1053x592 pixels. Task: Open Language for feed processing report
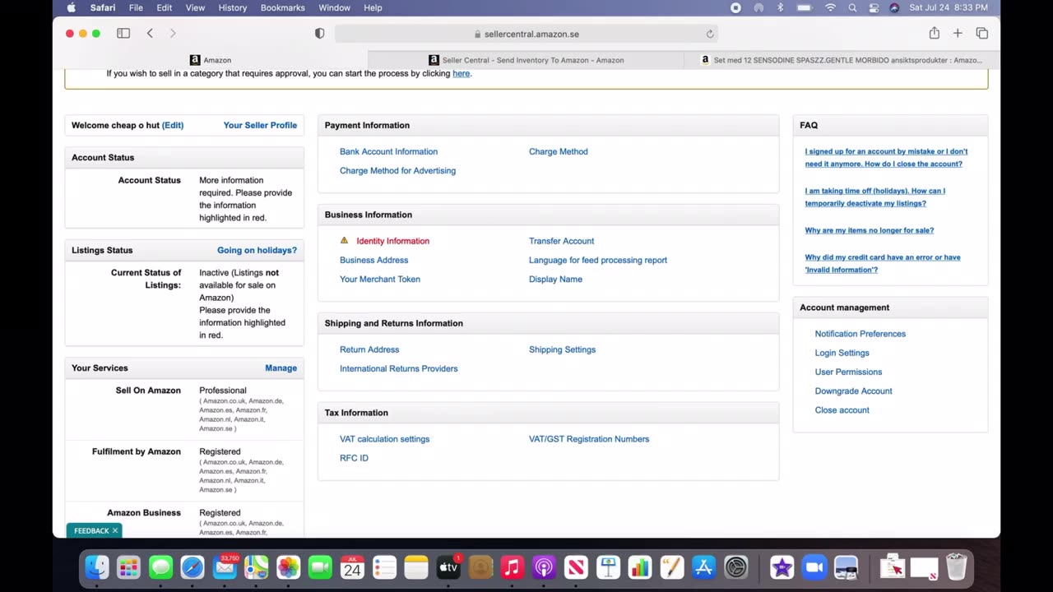[598, 260]
